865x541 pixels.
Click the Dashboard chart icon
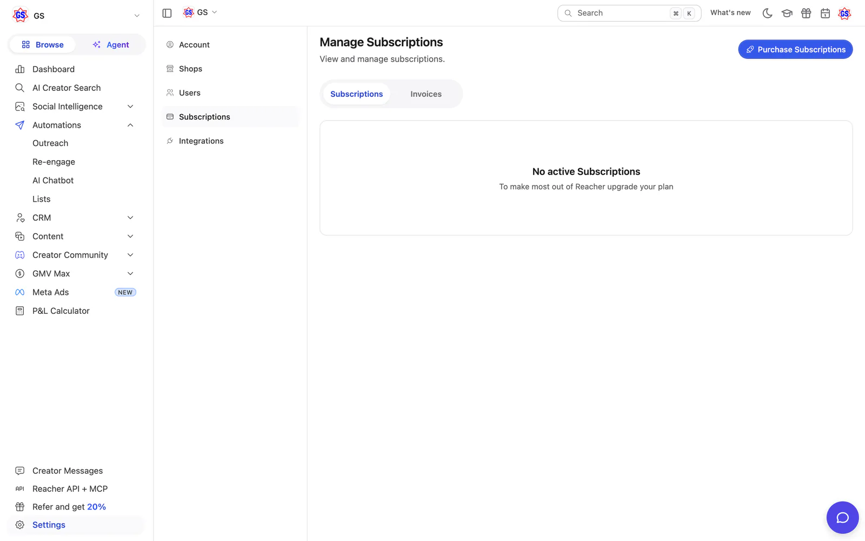click(x=20, y=69)
